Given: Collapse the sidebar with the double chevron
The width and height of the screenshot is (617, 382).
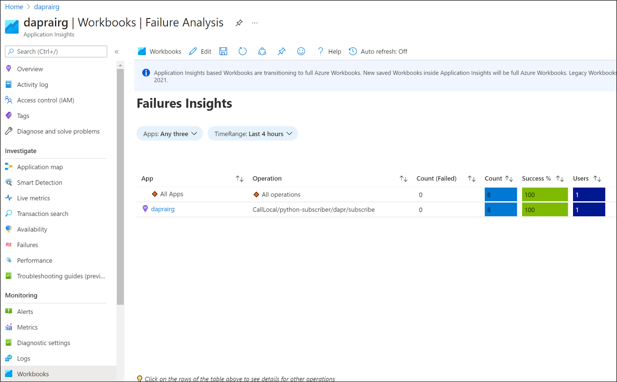Looking at the screenshot, I should [x=116, y=52].
